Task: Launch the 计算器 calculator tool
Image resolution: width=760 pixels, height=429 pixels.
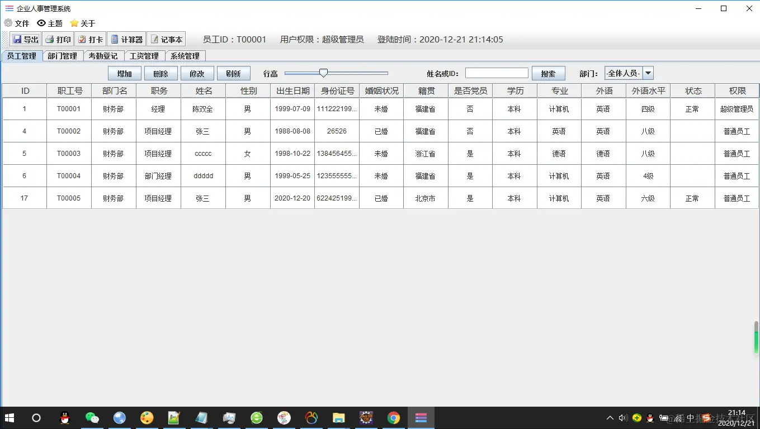Action: [x=126, y=39]
